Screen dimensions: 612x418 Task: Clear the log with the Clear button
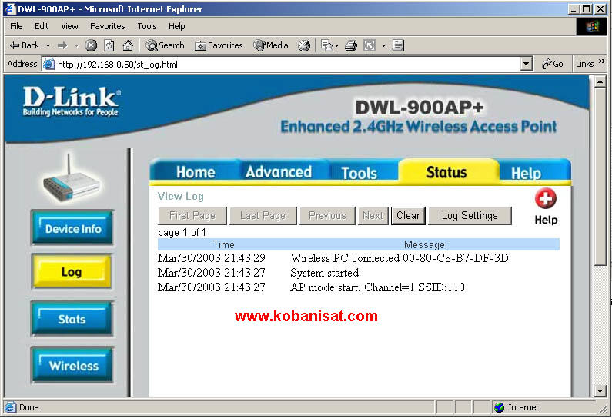pyautogui.click(x=408, y=216)
